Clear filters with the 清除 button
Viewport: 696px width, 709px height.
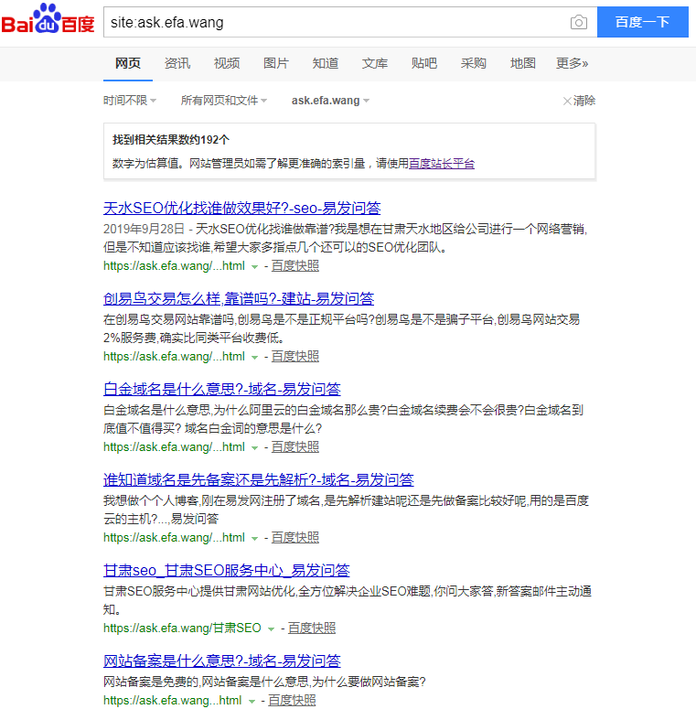[x=579, y=101]
